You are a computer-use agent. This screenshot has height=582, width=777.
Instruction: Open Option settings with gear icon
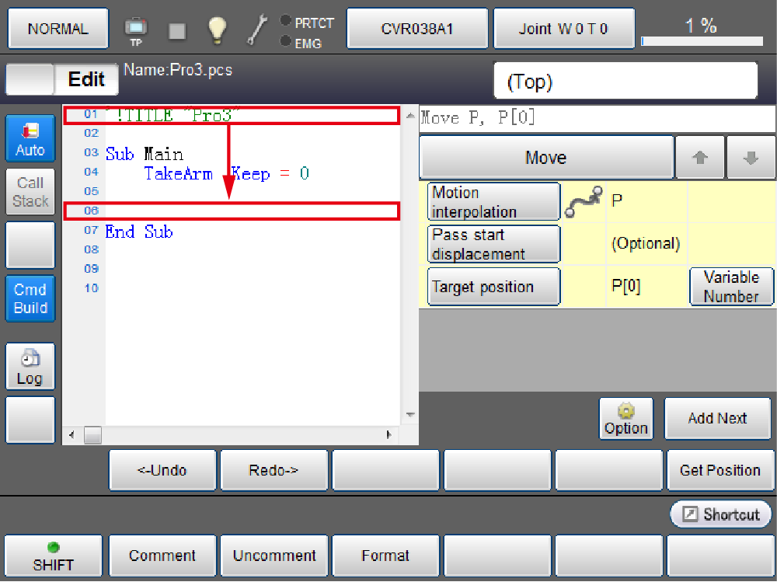click(625, 419)
